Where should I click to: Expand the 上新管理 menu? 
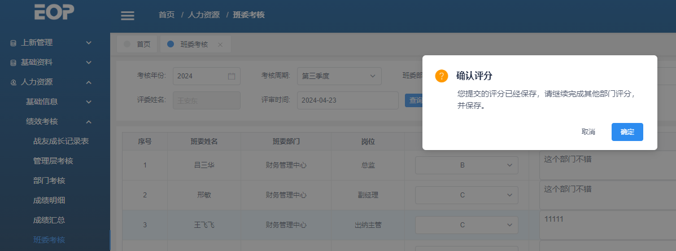[x=89, y=42]
